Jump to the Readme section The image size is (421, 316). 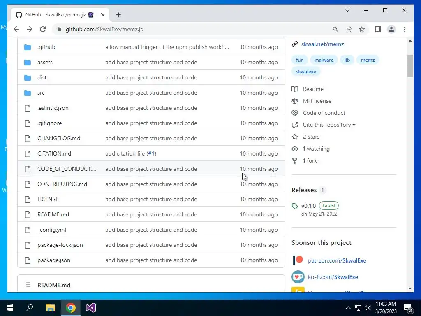tap(313, 89)
